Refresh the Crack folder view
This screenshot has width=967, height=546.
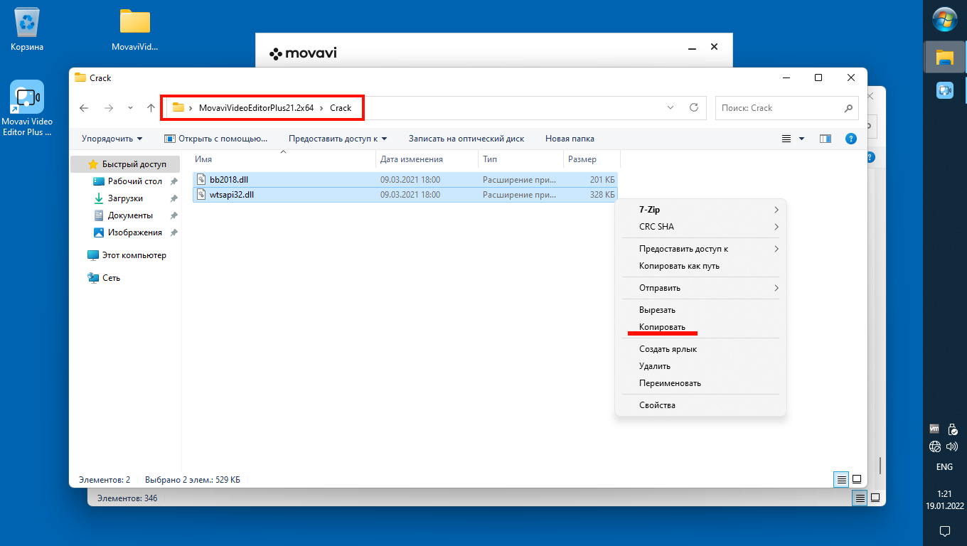point(694,108)
